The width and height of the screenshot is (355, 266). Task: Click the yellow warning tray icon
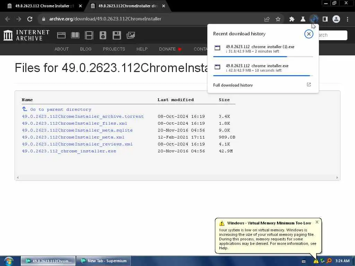[x=316, y=261]
